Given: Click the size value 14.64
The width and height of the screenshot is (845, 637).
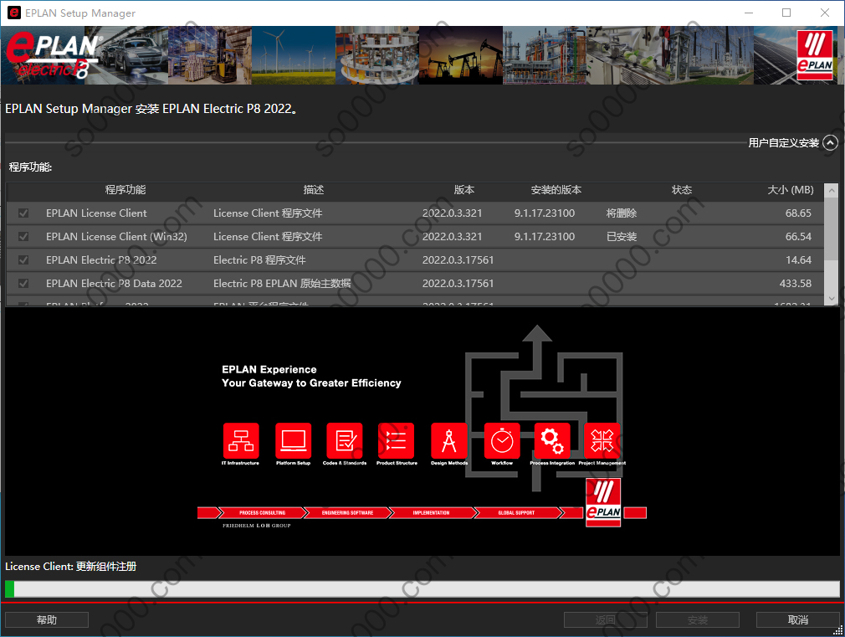Looking at the screenshot, I should click(798, 260).
